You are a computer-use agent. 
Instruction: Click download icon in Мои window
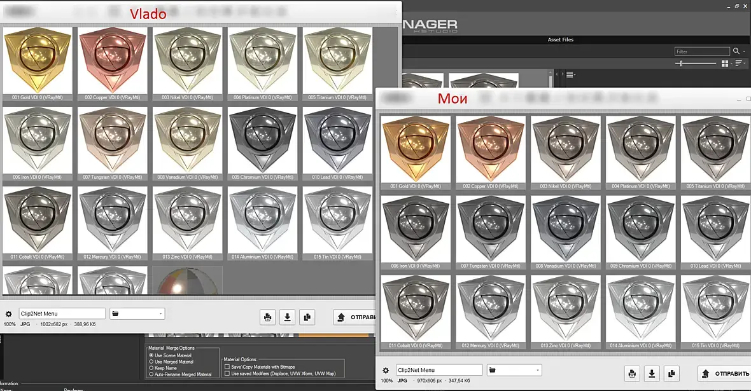pos(652,374)
